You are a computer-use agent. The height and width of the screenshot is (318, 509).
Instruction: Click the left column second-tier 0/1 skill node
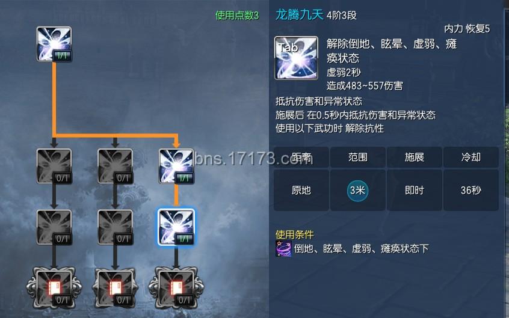[x=54, y=166]
